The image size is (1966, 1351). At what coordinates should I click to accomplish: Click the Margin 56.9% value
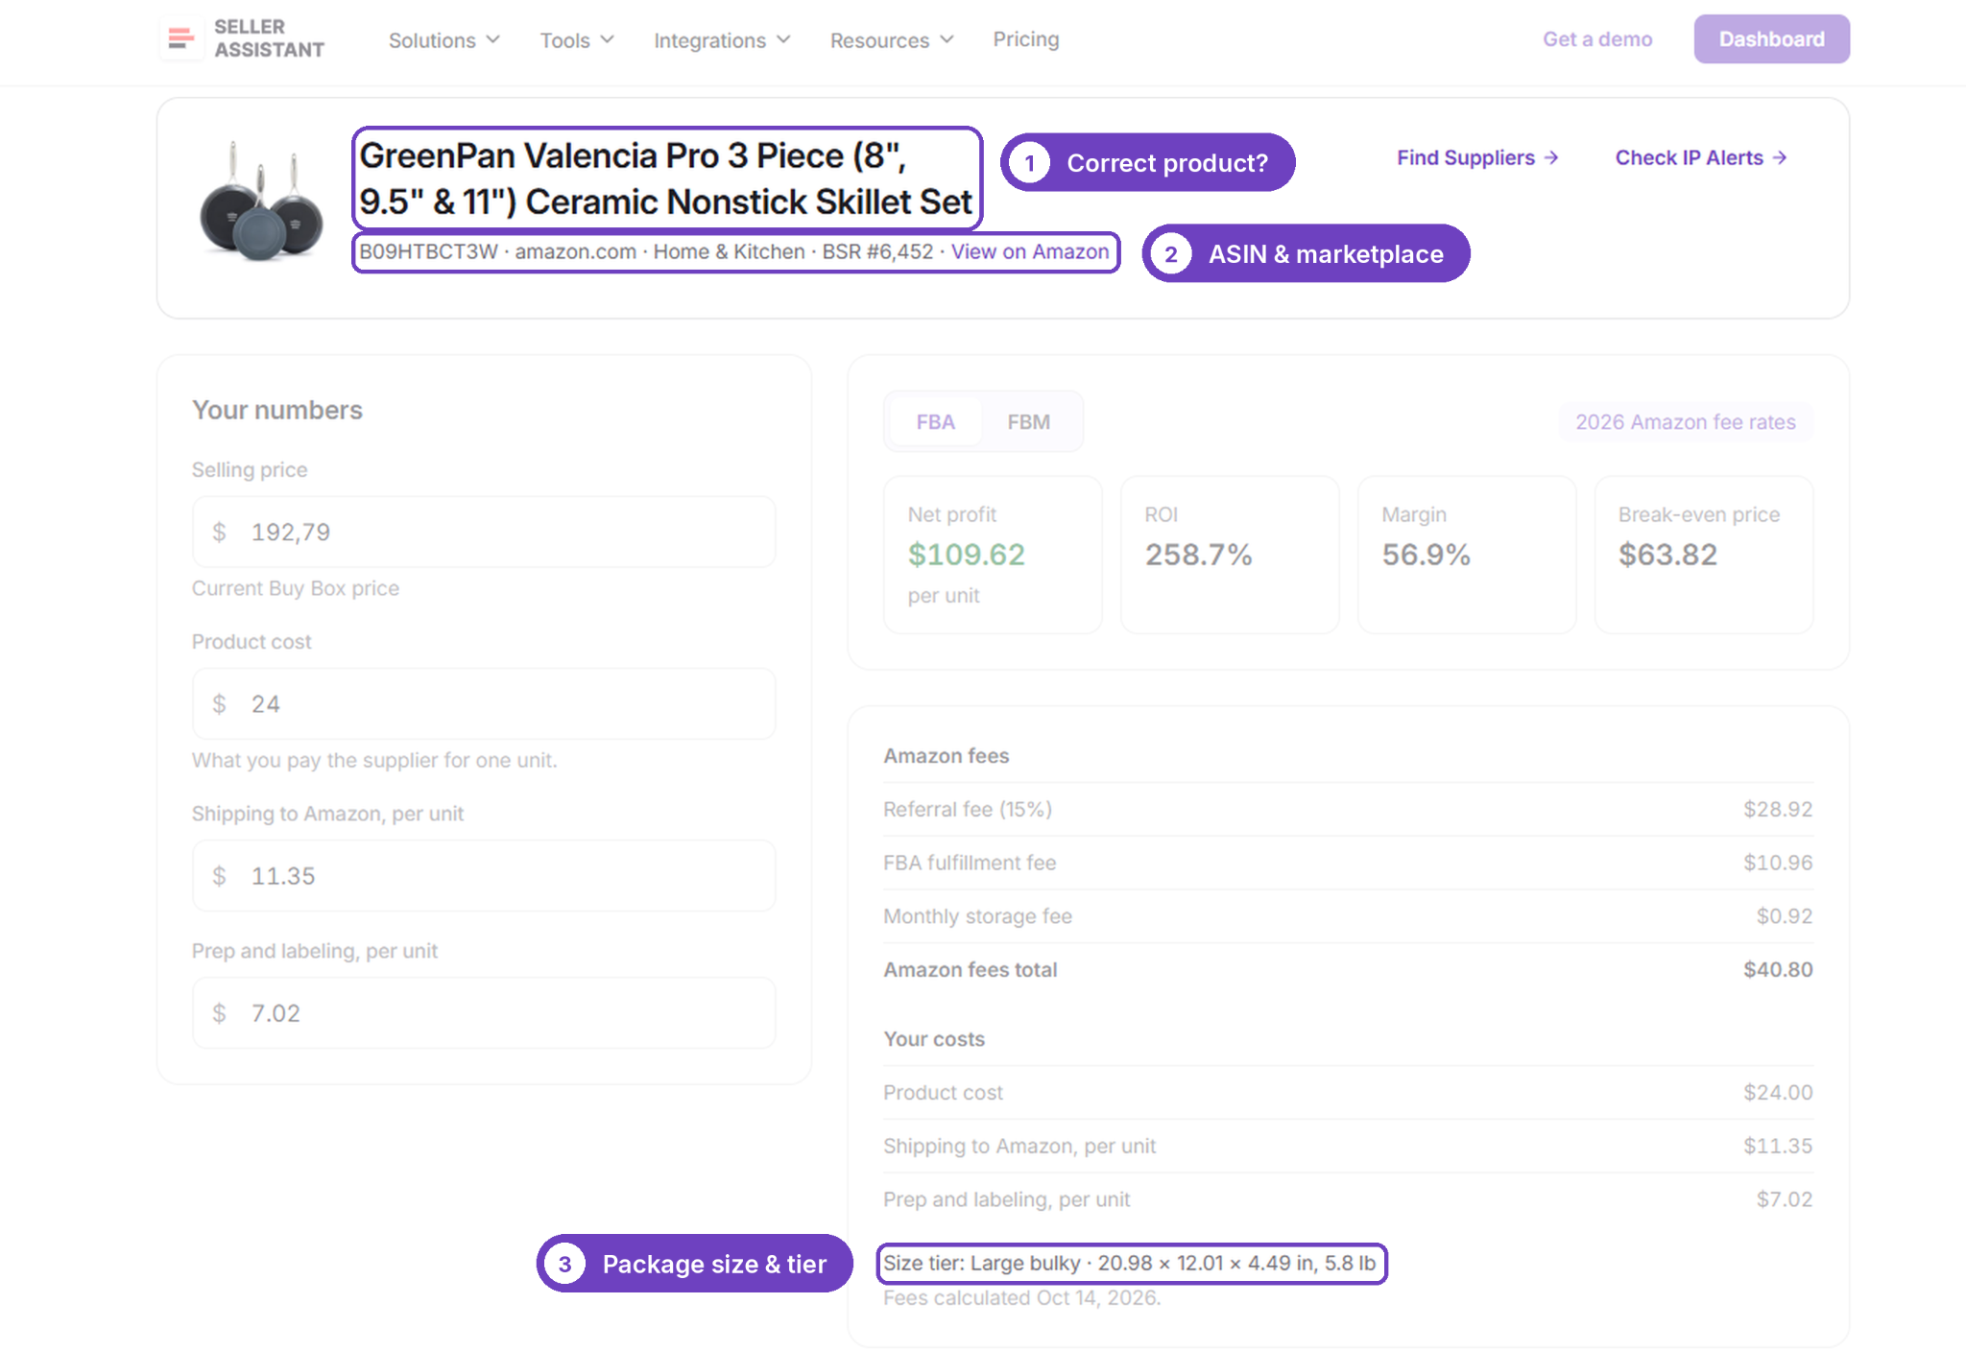click(x=1426, y=555)
